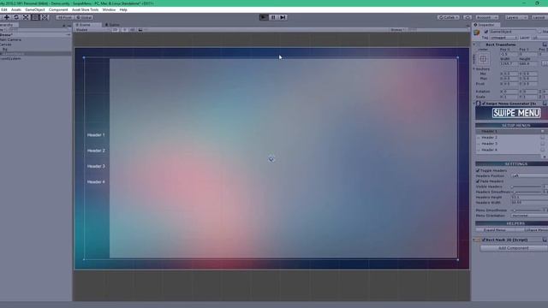This screenshot has height=308, width=548.
Task: Open the Window menu
Action: point(109,9)
